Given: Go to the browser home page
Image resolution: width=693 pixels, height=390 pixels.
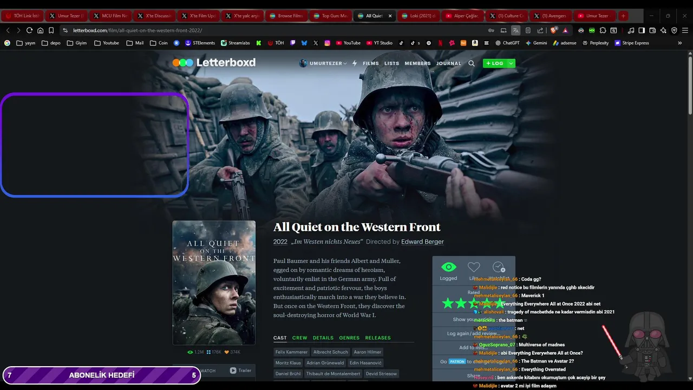Looking at the screenshot, I should 40,30.
